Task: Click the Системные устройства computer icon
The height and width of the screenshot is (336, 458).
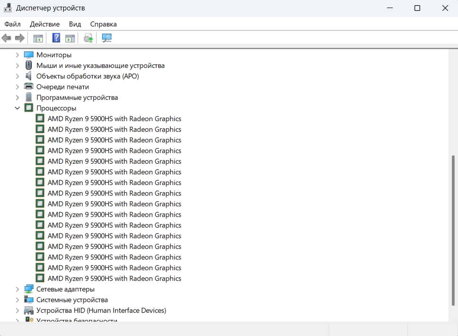Action: 28,300
